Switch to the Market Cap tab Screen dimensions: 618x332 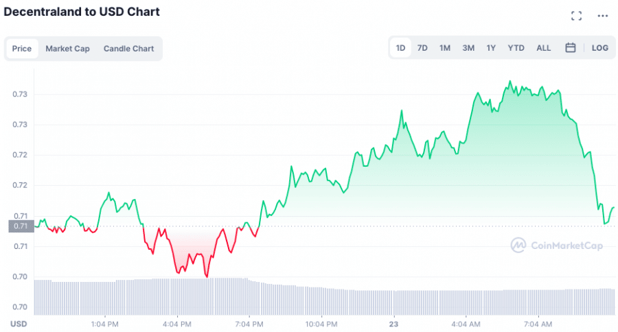(x=67, y=49)
